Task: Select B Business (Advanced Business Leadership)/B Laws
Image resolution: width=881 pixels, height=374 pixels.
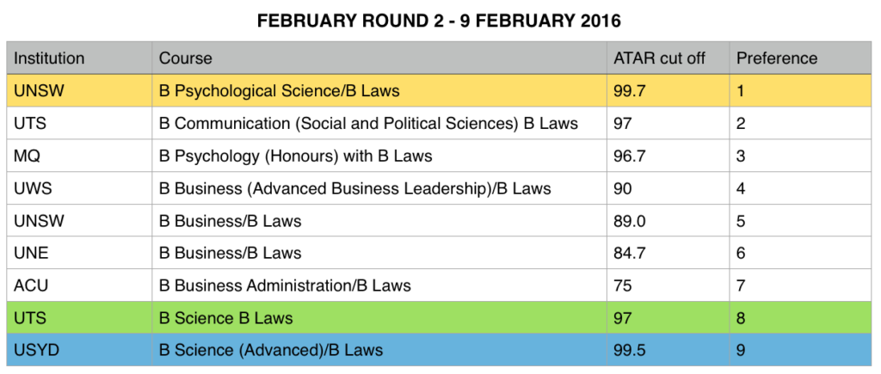Action: click(354, 188)
